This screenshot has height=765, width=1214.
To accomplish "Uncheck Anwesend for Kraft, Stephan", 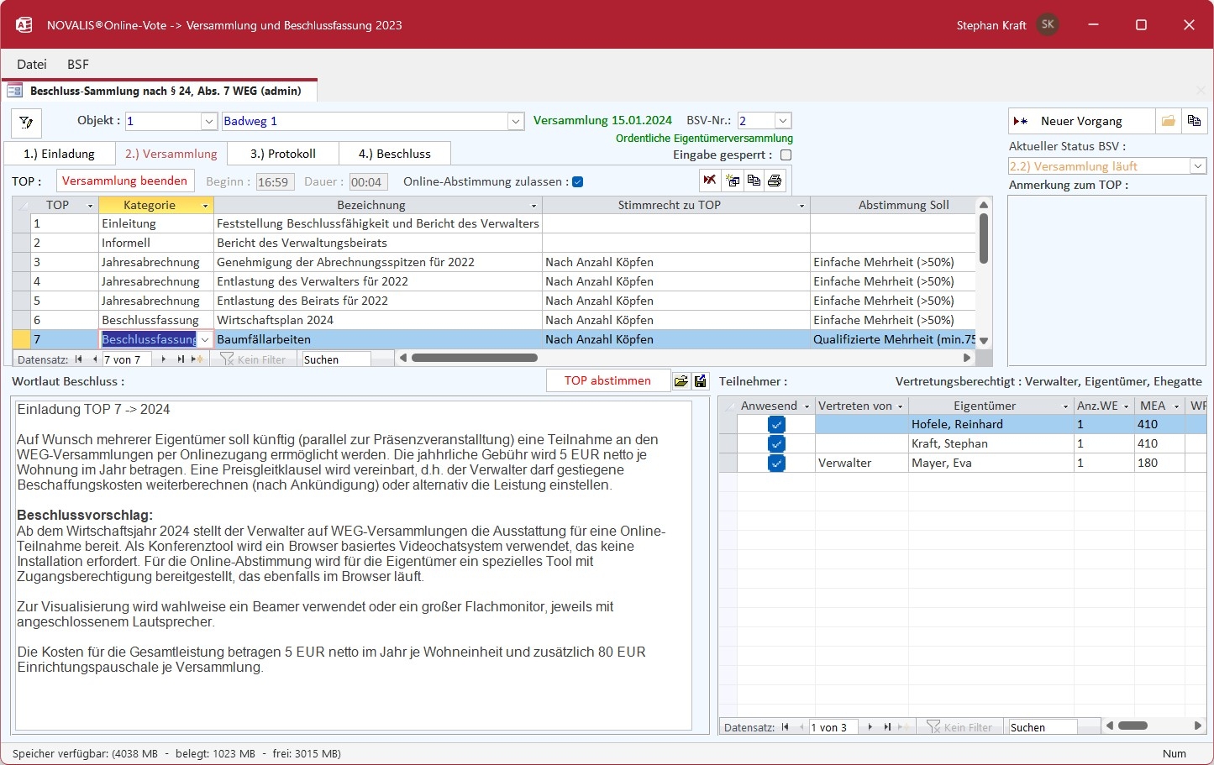I will (776, 443).
